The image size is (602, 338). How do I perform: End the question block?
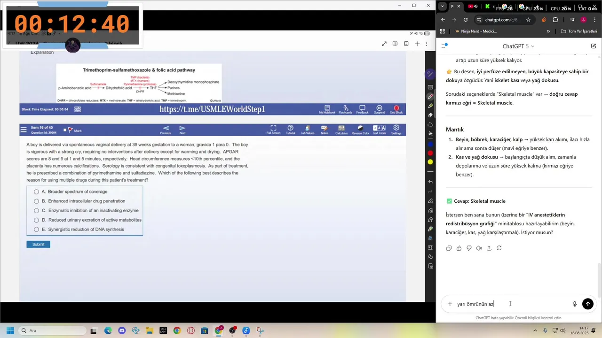pos(396,109)
